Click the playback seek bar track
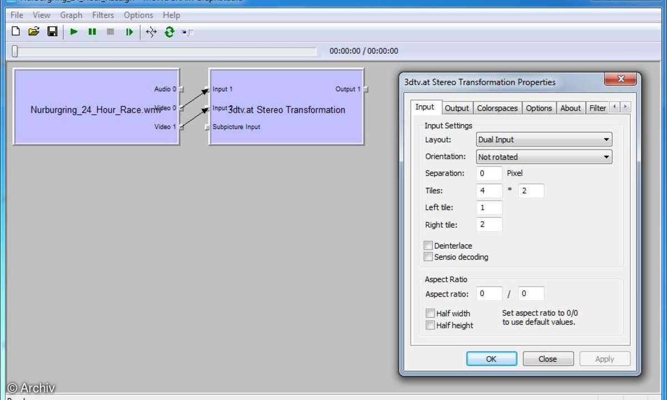 pyautogui.click(x=166, y=52)
